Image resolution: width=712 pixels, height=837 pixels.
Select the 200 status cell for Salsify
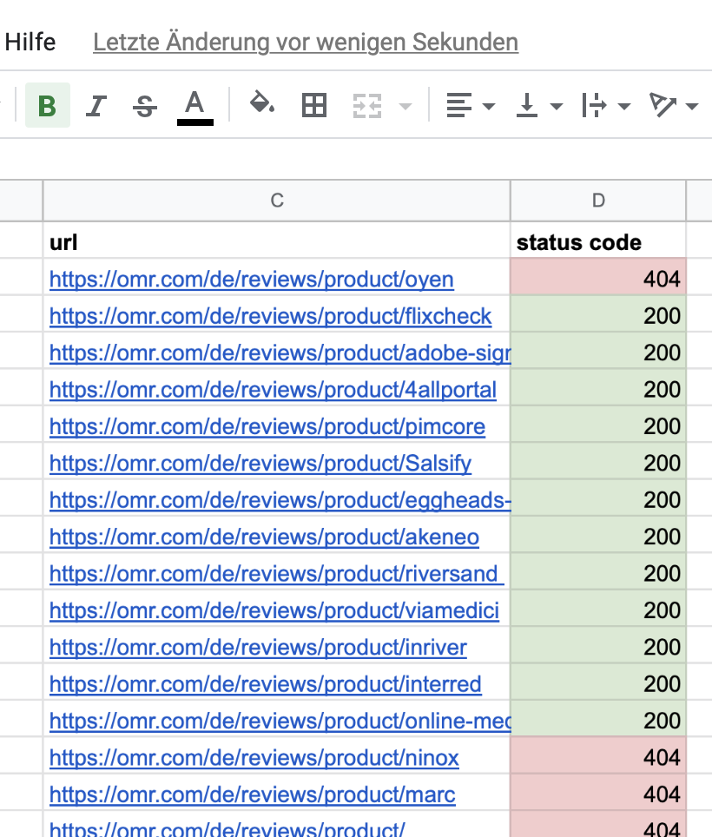coord(598,461)
